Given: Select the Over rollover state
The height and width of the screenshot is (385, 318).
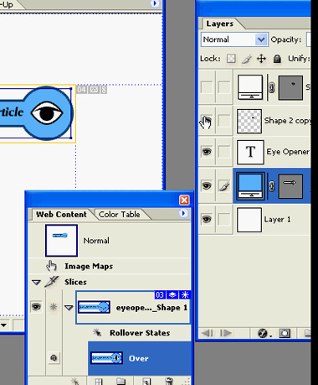Looking at the screenshot, I should [140, 358].
